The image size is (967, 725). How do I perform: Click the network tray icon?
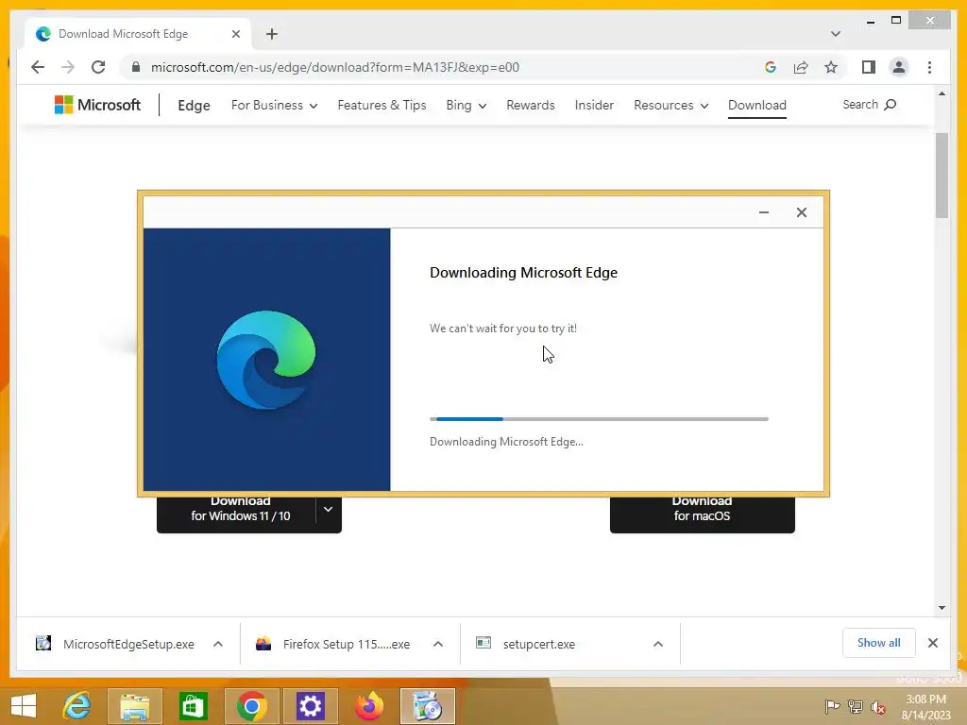tap(855, 707)
